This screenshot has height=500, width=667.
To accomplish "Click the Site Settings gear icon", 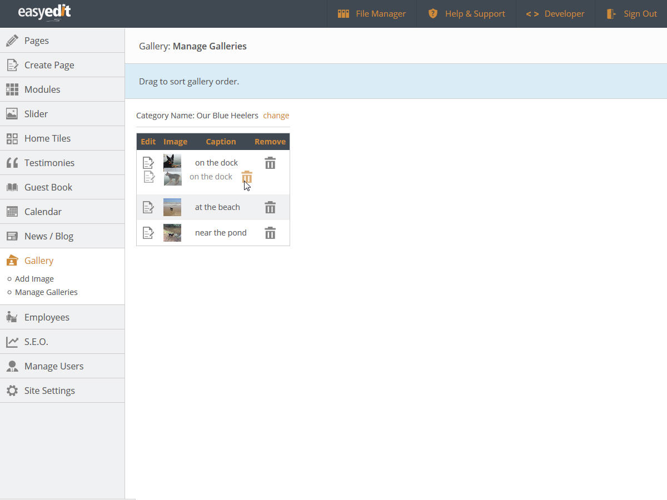I will [12, 391].
